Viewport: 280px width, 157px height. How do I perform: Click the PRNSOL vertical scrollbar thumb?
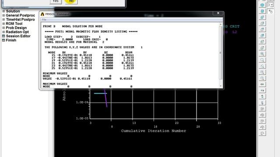click(x=220, y=52)
